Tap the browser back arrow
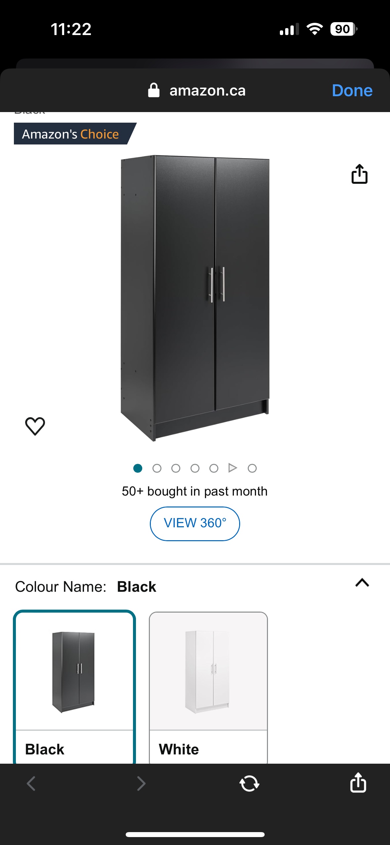 31,783
